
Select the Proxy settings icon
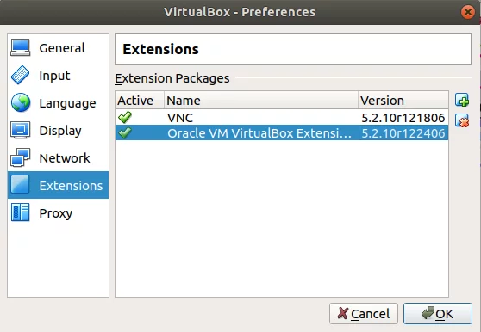[20, 212]
